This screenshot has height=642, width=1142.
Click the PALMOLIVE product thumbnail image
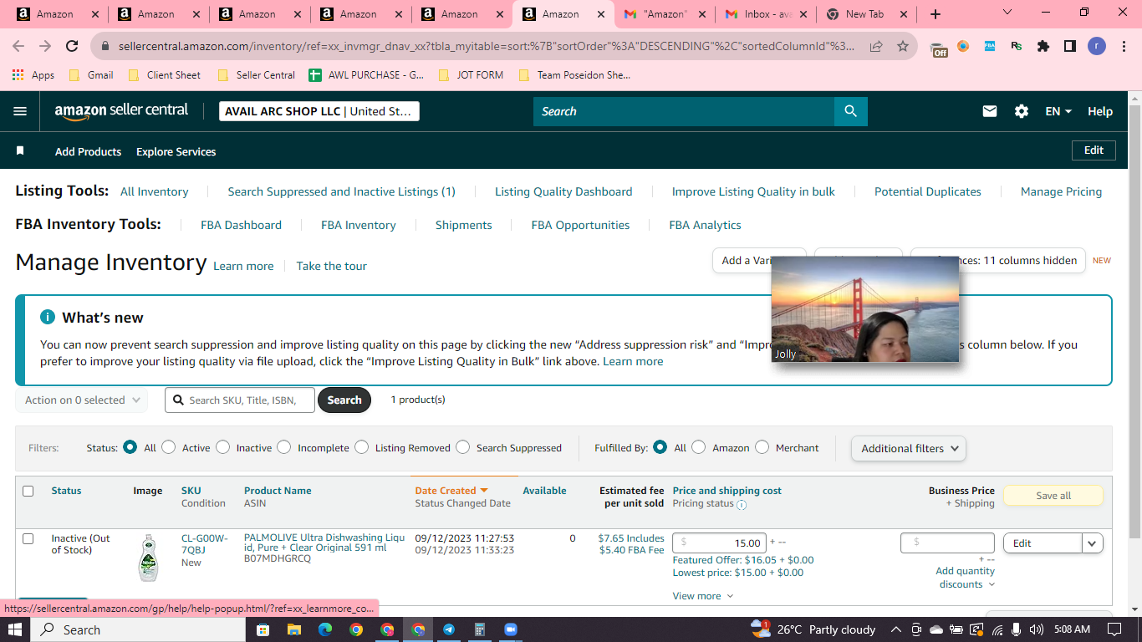[148, 558]
